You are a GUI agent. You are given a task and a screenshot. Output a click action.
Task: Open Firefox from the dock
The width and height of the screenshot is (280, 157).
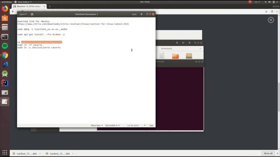point(5,9)
